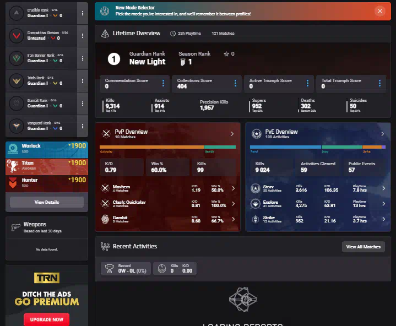Open Crucible Rank options menu
Viewport: 396px width, 326px height.
[x=82, y=13]
